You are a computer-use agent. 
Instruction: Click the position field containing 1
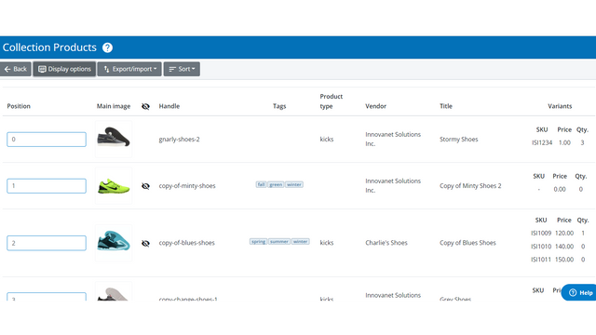tap(47, 186)
